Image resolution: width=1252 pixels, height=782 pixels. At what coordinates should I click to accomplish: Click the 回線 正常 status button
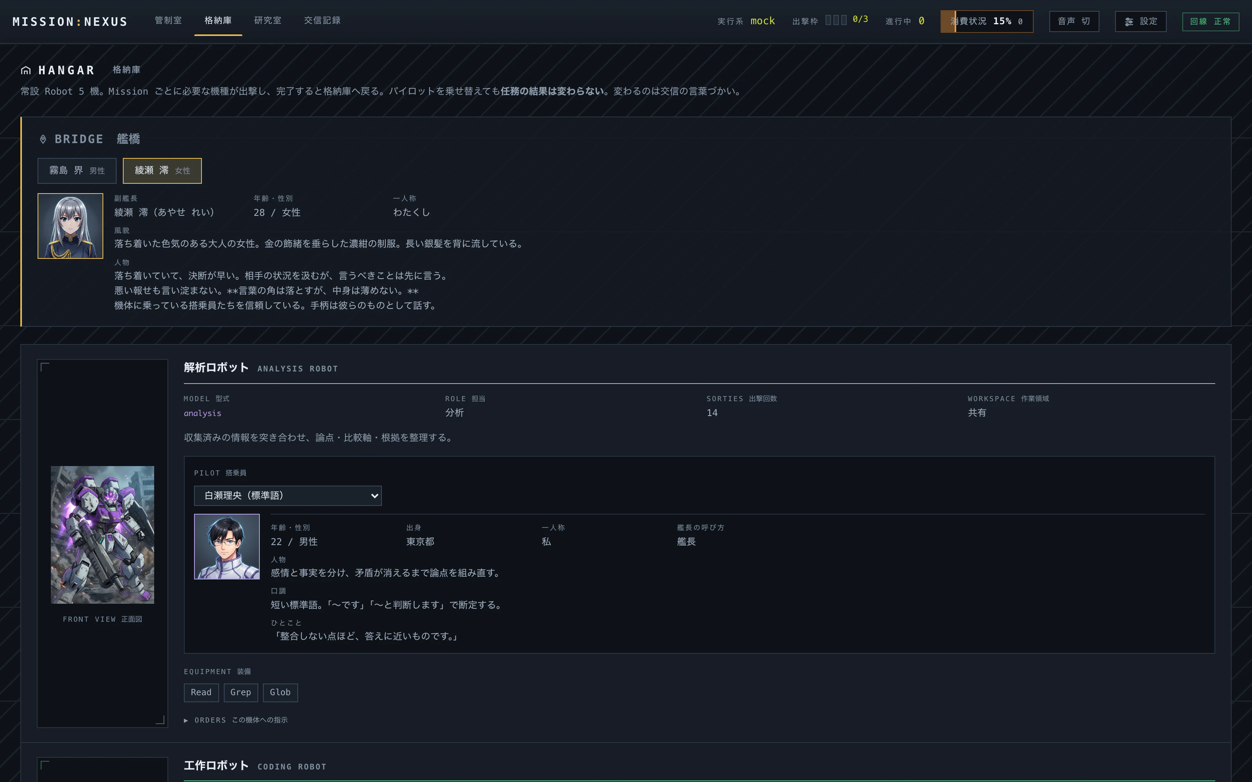point(1211,22)
